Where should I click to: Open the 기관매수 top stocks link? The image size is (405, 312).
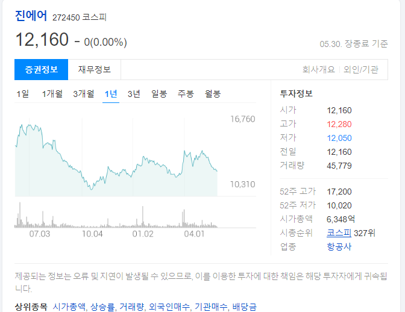(x=211, y=307)
